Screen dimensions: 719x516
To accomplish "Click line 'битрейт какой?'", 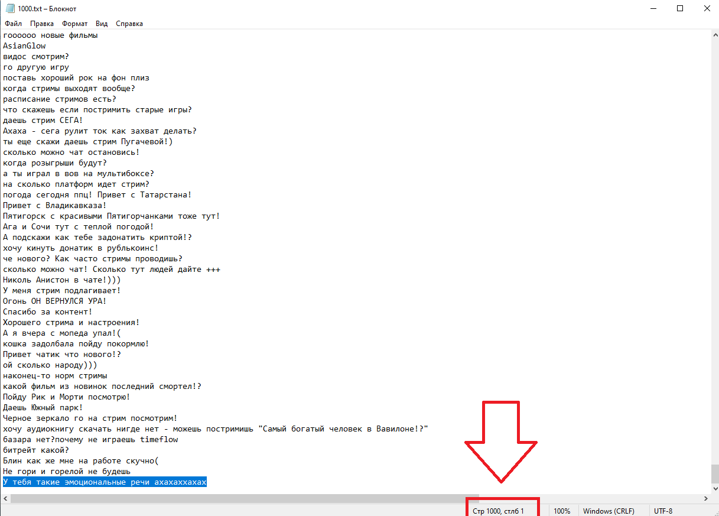I will coord(36,450).
